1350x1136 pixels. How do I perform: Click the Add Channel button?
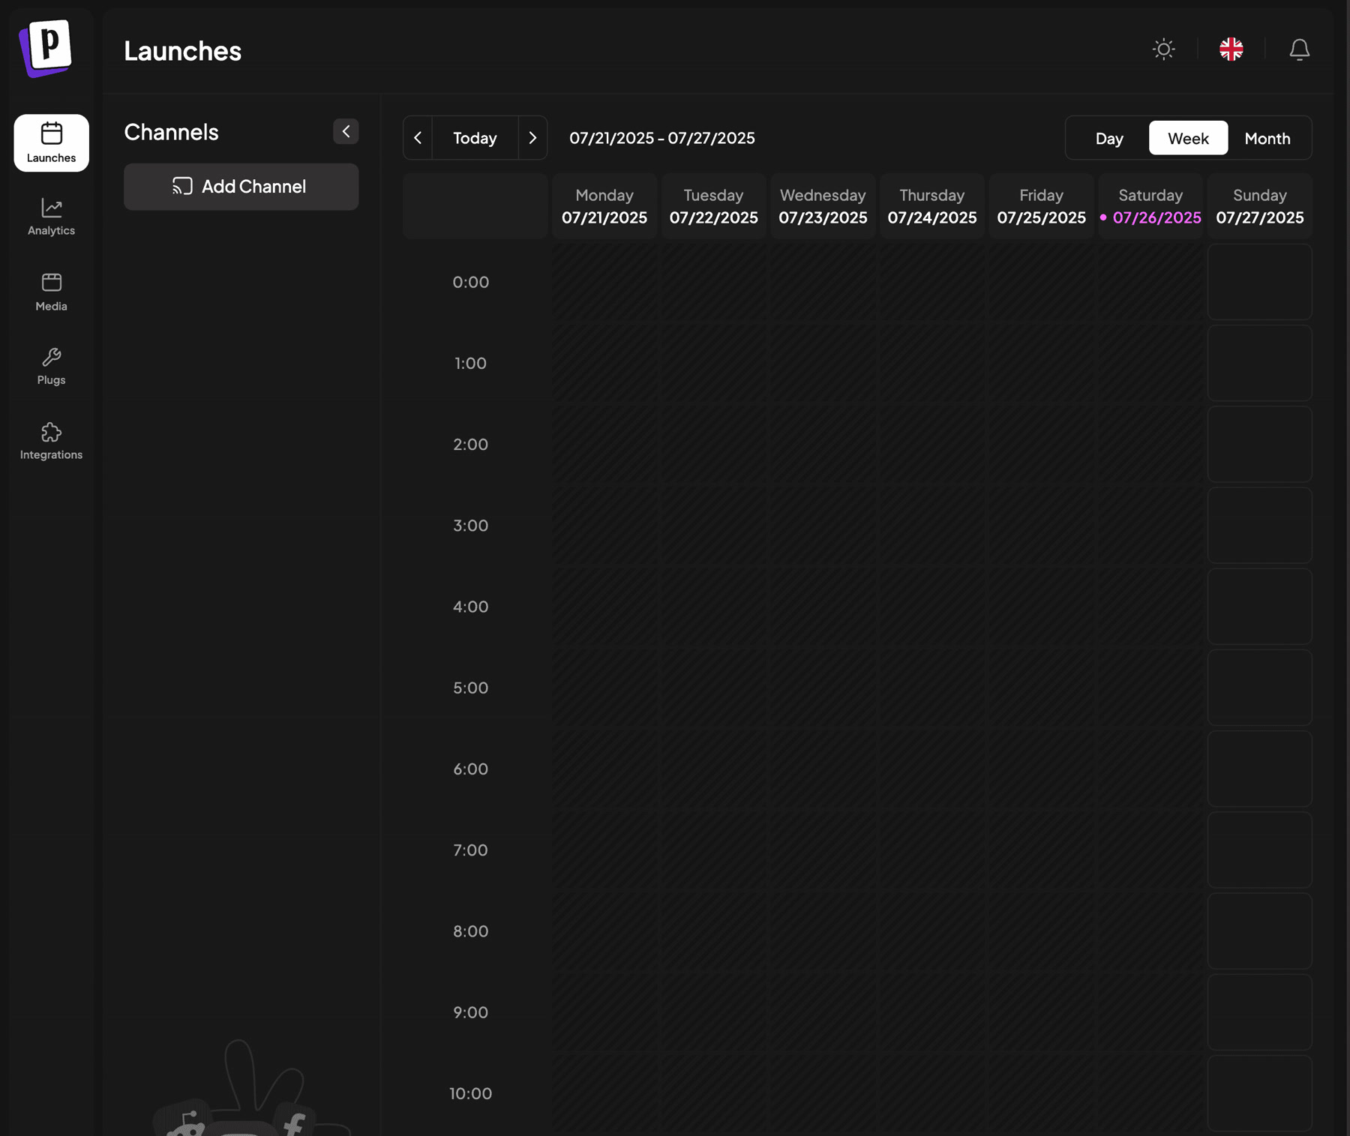click(241, 187)
